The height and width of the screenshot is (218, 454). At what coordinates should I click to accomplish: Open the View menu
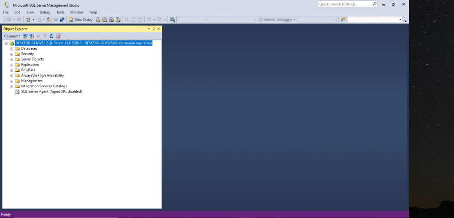[30, 12]
